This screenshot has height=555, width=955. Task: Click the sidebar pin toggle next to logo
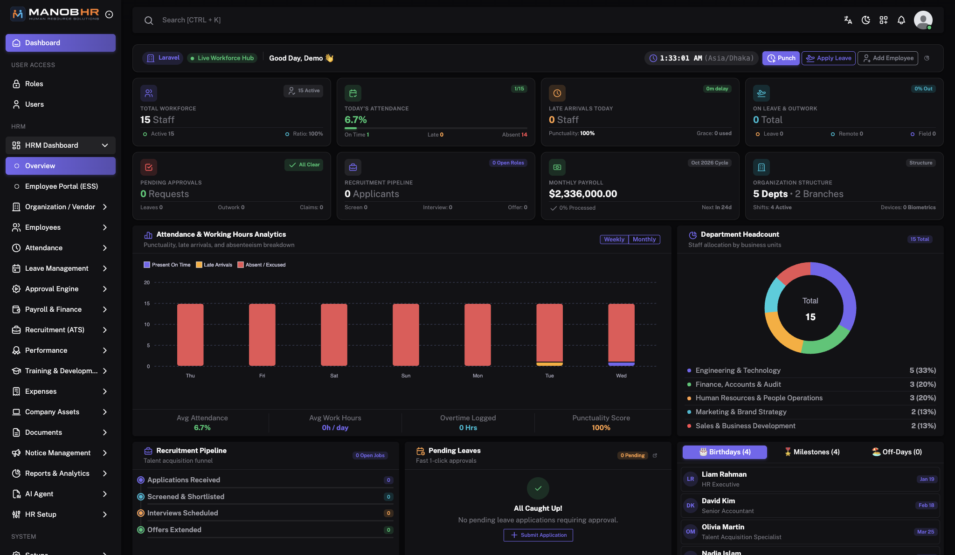(109, 14)
